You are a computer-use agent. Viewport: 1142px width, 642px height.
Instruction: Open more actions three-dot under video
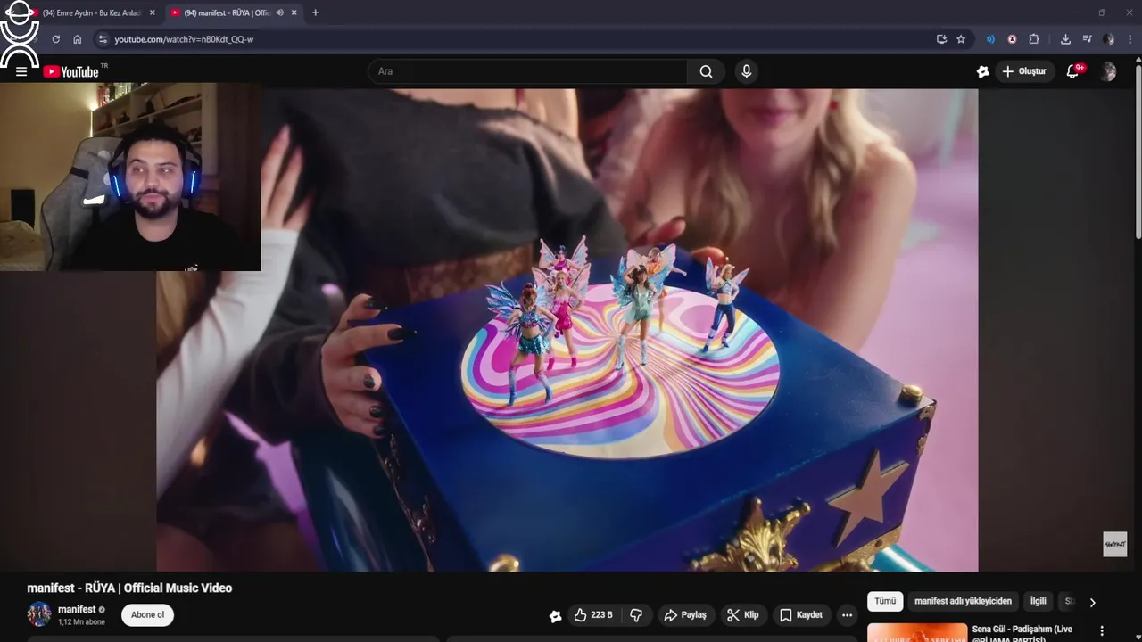click(847, 615)
